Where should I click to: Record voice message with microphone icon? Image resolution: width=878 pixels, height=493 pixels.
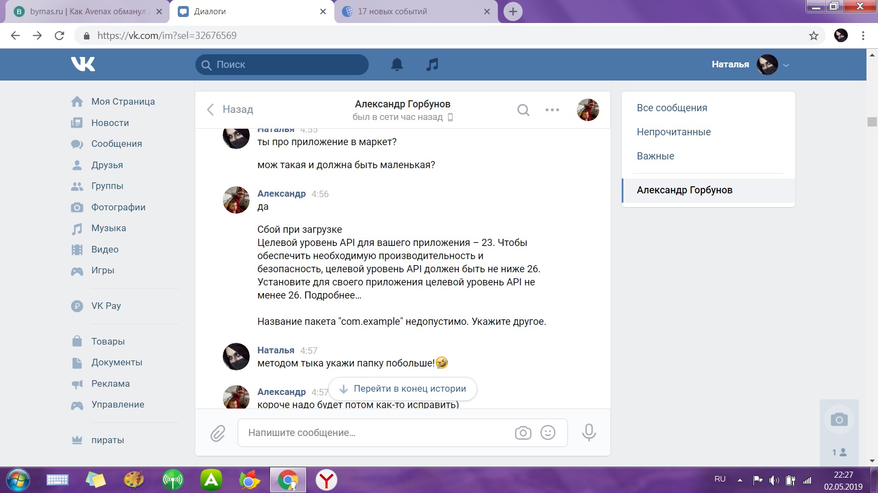[x=589, y=433]
